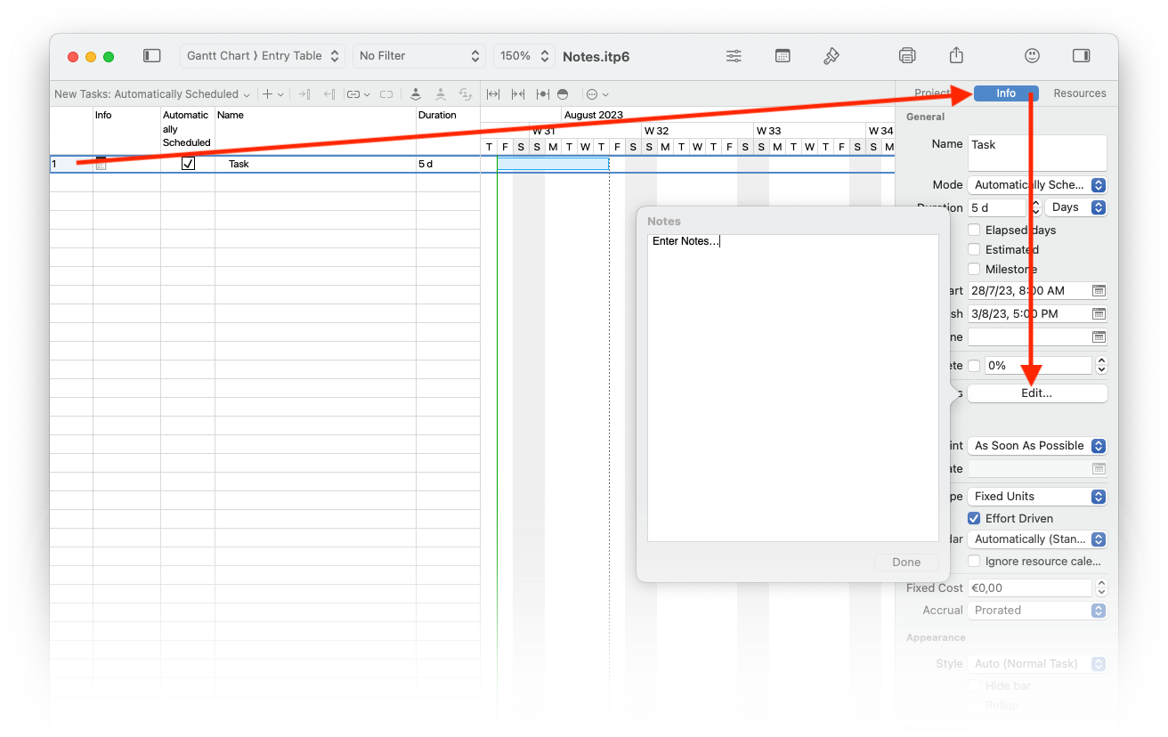Enable the Milestone checkbox
The width and height of the screenshot is (1168, 737).
click(x=974, y=269)
